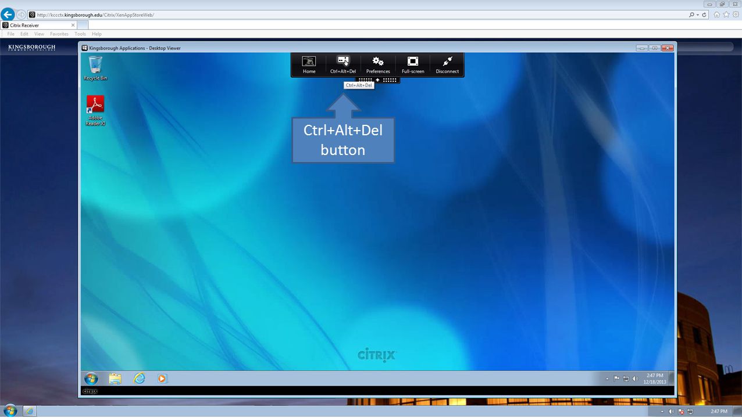Select the Adobe Reader XI desktop icon
Image resolution: width=742 pixels, height=418 pixels.
pyautogui.click(x=96, y=110)
